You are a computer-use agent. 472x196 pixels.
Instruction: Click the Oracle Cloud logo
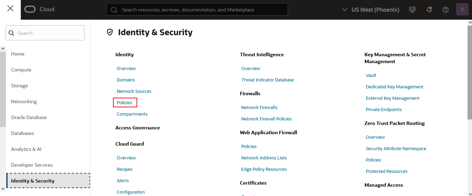(40, 9)
